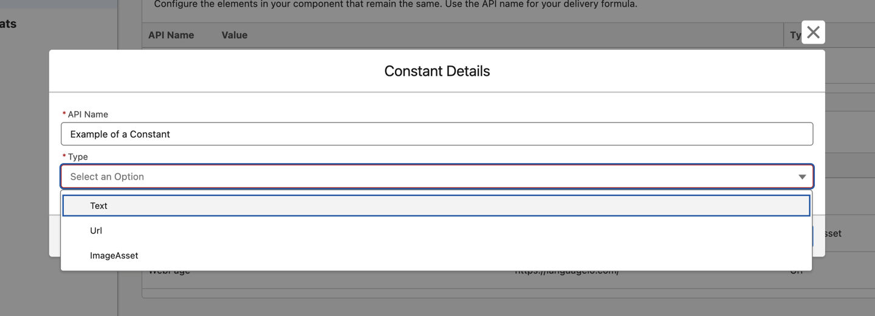
Task: Click the red required asterisk beside API Name
Action: (x=64, y=114)
